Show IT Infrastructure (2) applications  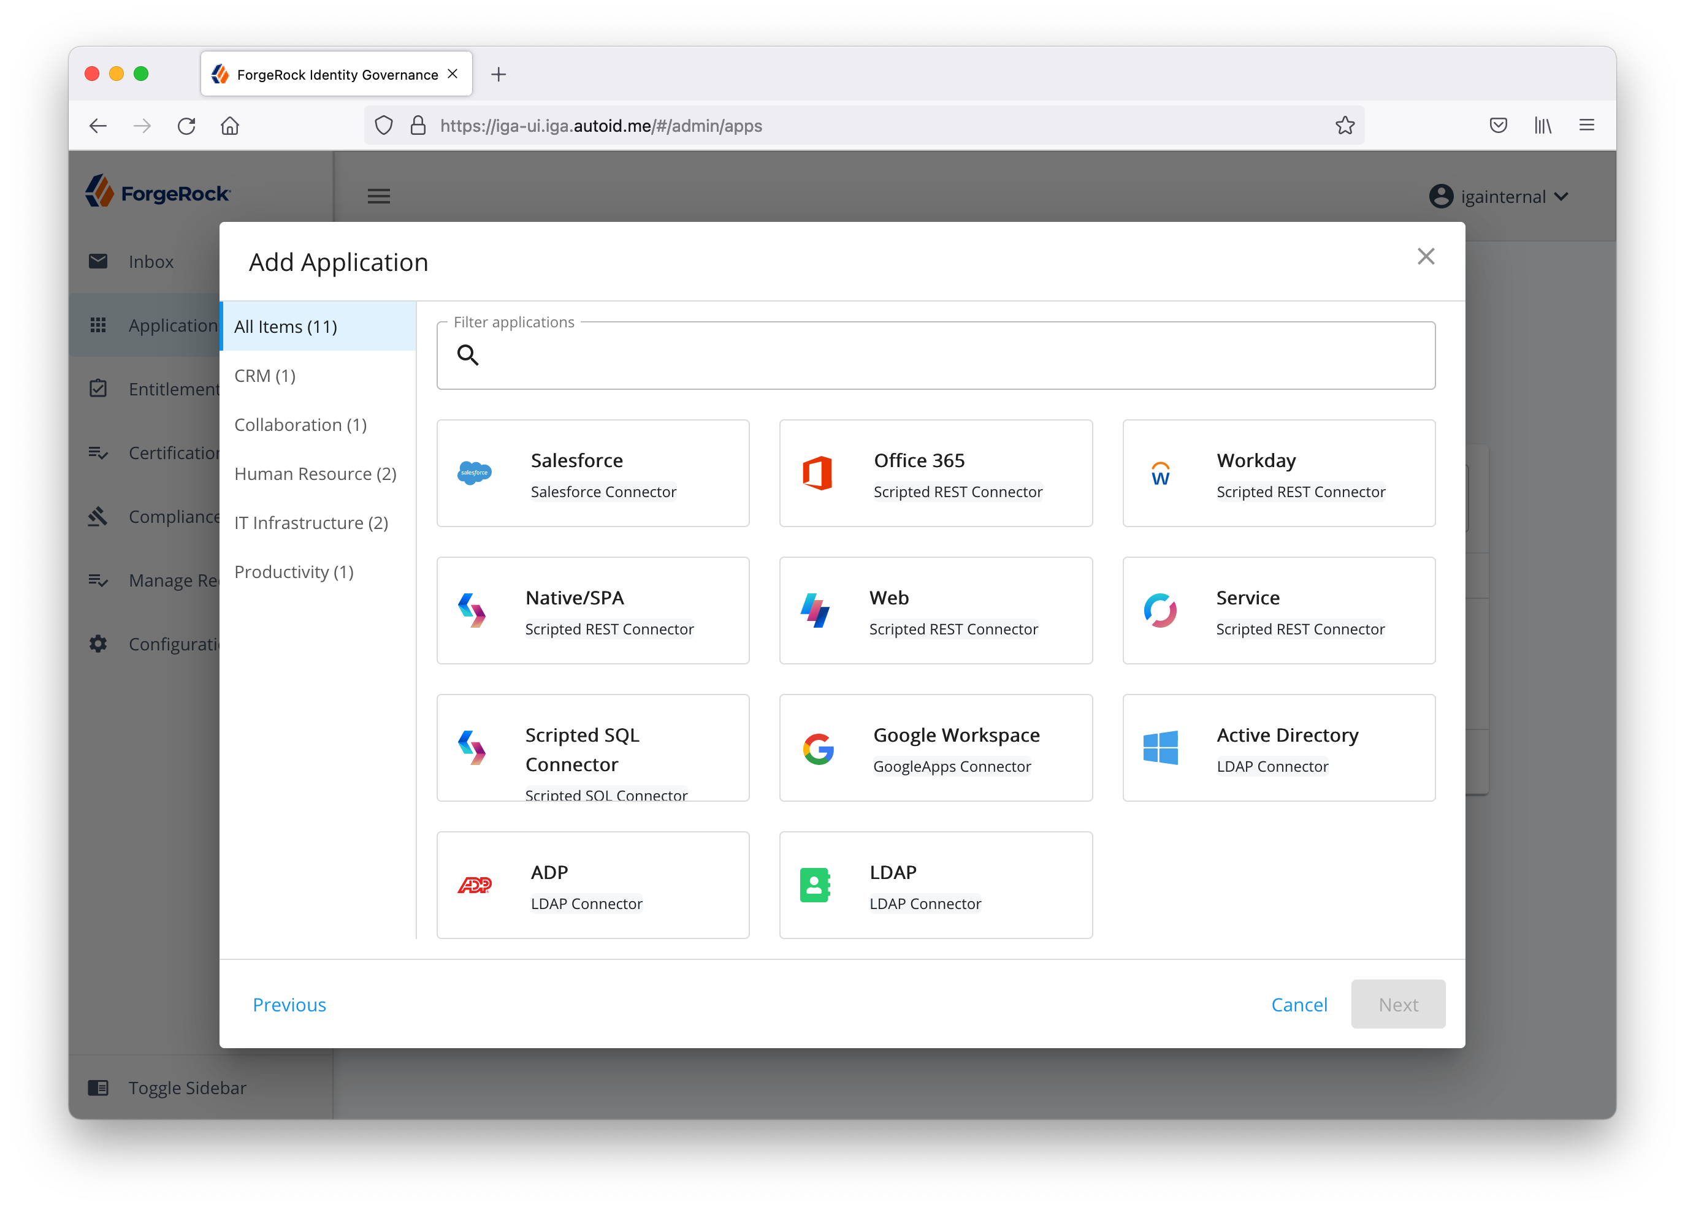[x=311, y=523]
